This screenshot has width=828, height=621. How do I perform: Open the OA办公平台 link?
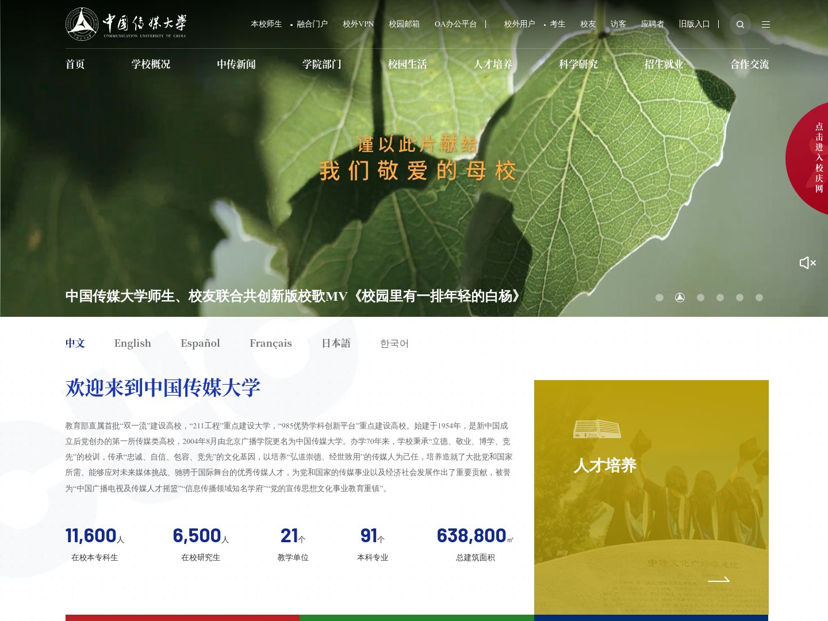(455, 24)
